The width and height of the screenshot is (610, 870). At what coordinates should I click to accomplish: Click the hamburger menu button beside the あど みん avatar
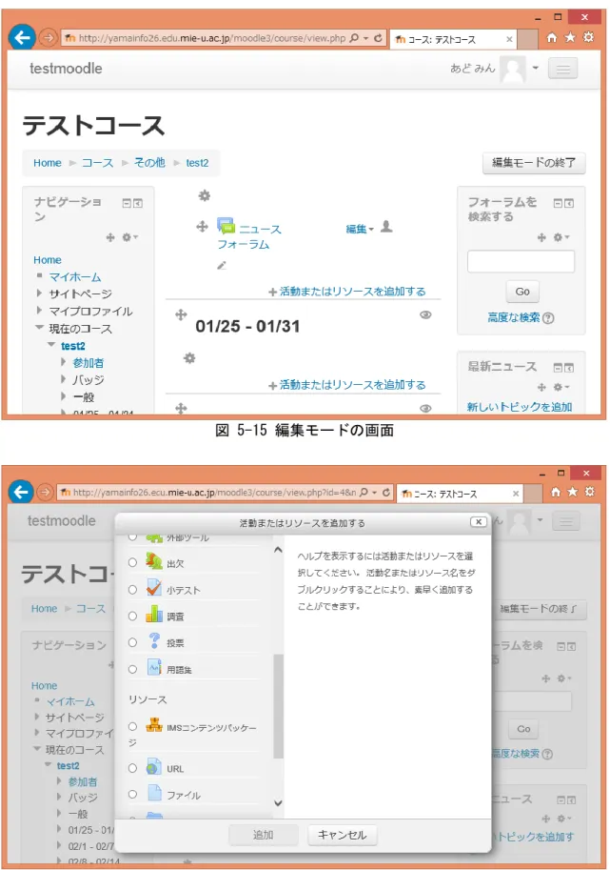[563, 69]
